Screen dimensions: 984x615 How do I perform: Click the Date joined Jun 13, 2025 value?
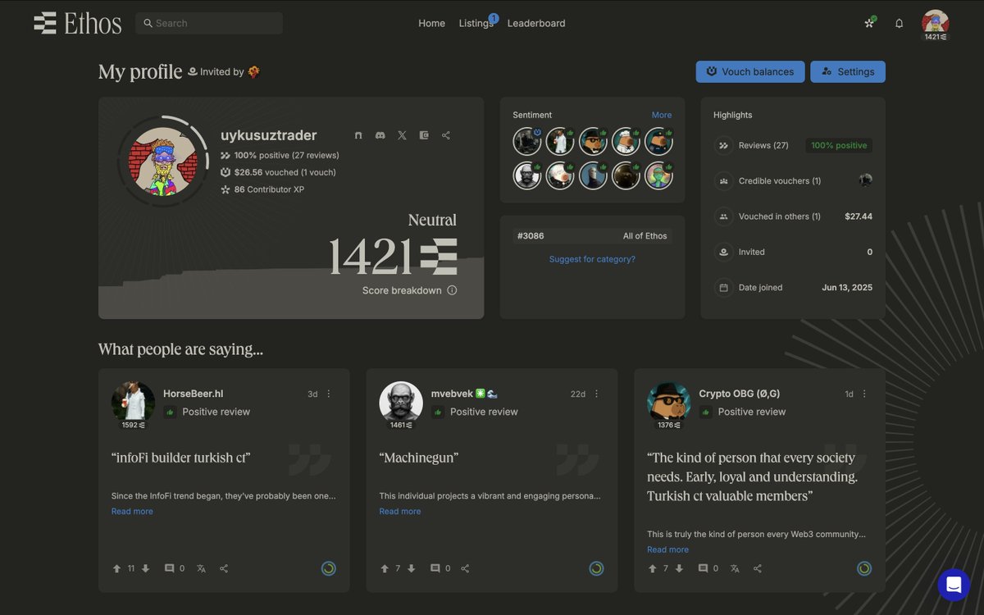click(847, 288)
